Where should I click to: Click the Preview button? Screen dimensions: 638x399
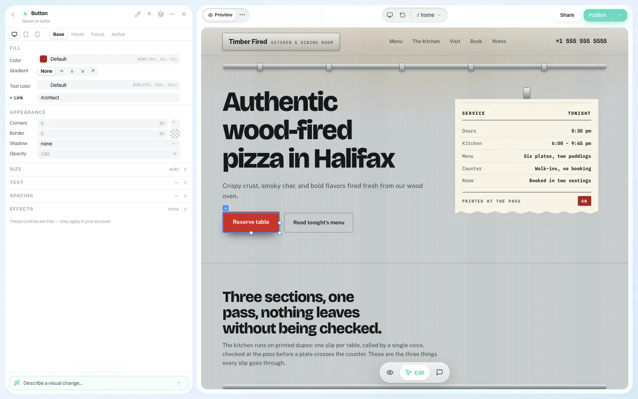[220, 15]
